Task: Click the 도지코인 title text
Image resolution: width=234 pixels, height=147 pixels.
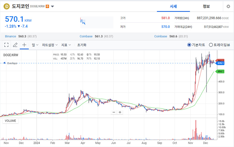Action: tap(20, 6)
